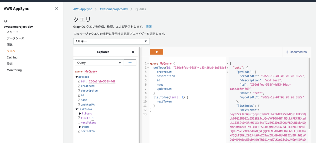Open 設定 in the sidebar
The width and height of the screenshot is (316, 143).
[x=10, y=64]
